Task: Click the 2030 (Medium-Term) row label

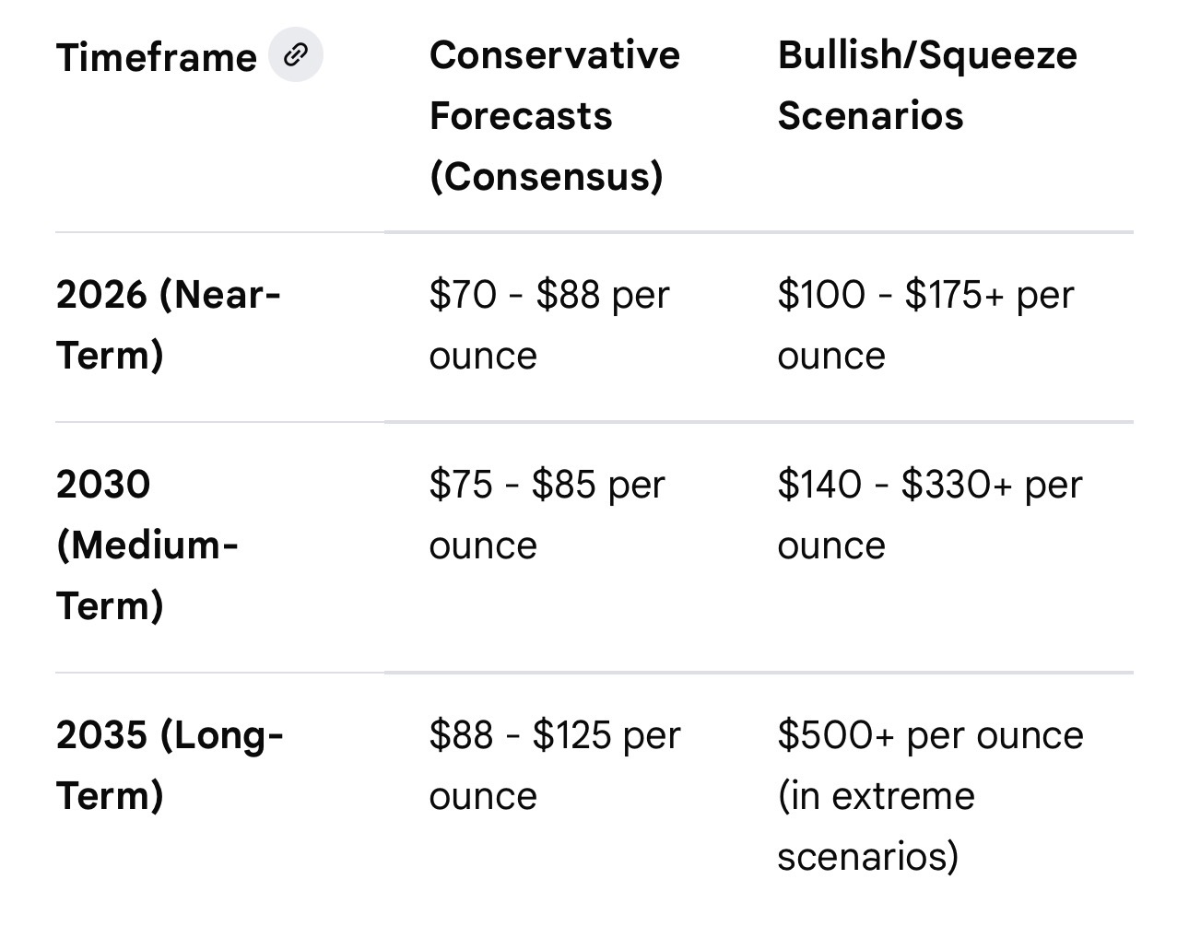Action: [x=147, y=545]
